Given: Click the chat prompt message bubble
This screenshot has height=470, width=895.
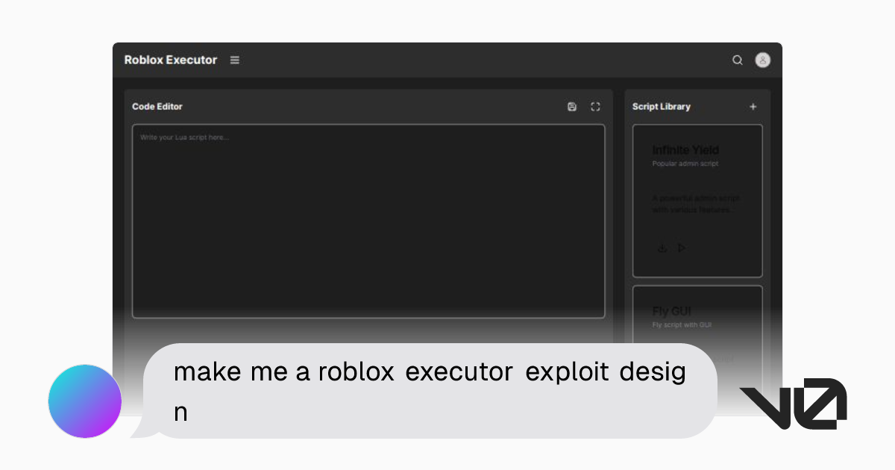Looking at the screenshot, I should pos(429,390).
